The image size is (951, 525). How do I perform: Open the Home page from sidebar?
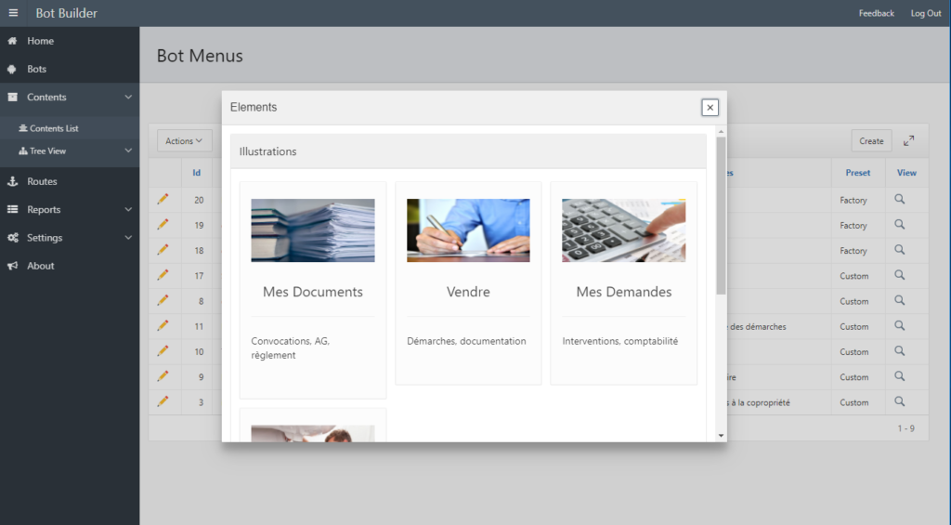coord(40,41)
